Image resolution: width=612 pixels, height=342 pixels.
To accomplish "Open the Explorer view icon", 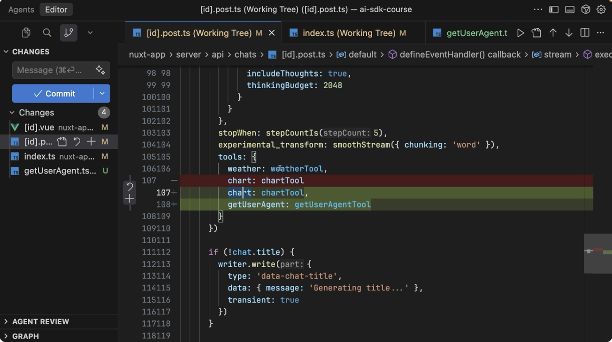I will 26,33.
